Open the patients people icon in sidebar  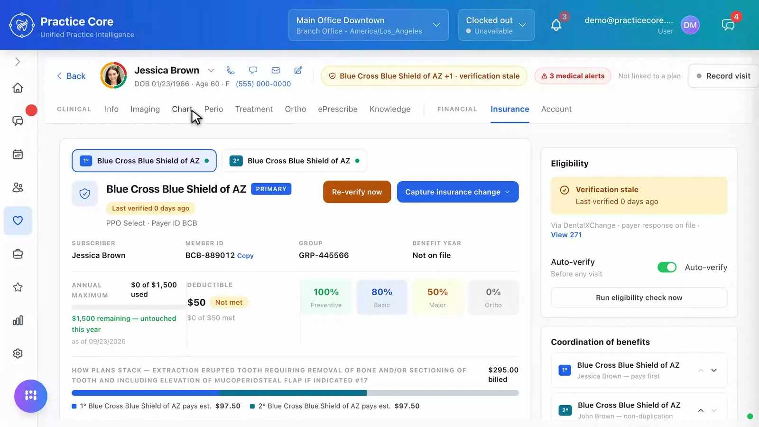pyautogui.click(x=18, y=187)
